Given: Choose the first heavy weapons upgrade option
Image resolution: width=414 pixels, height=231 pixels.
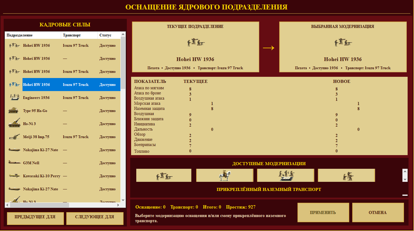Looking at the screenshot, I should (164, 175).
